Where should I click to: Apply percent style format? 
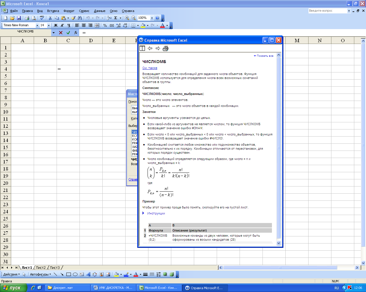105,25
